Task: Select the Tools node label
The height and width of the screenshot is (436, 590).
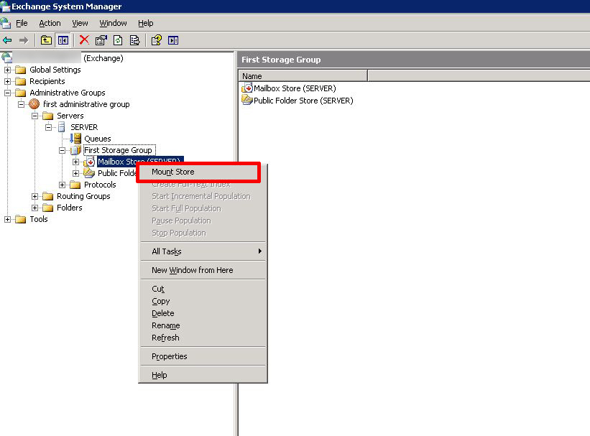Action: 38,219
